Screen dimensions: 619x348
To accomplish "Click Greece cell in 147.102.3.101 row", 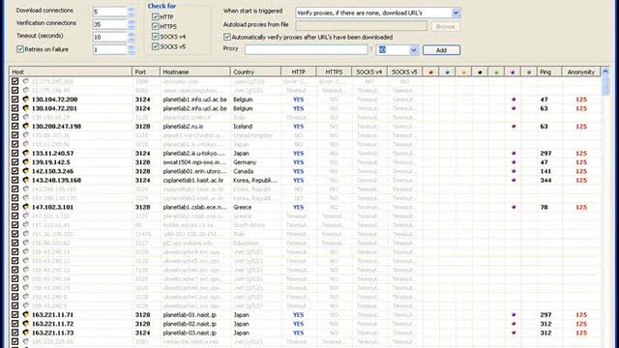I will (x=242, y=207).
